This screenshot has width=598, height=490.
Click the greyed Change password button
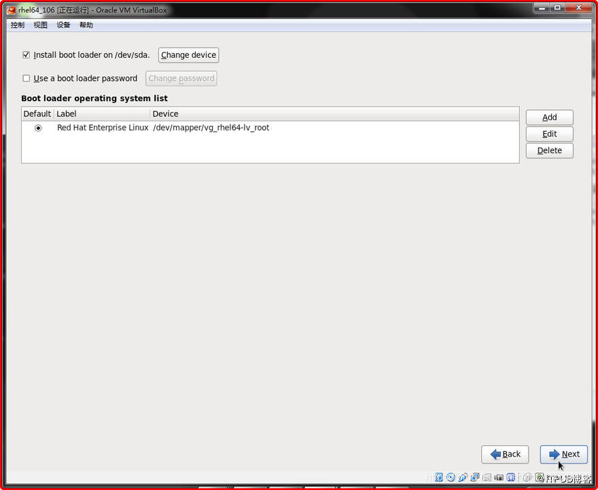(x=181, y=78)
